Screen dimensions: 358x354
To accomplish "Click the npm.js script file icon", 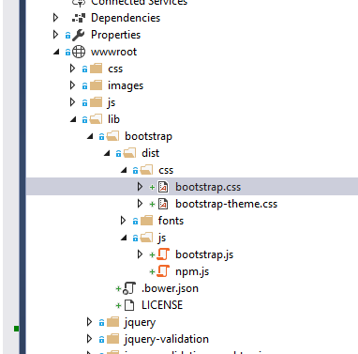I will click(x=163, y=271).
